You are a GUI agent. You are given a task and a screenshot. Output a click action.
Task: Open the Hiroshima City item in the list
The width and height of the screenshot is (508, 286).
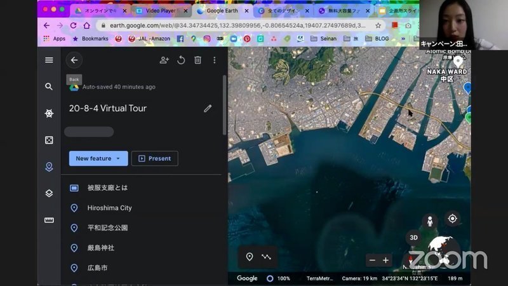click(x=109, y=208)
